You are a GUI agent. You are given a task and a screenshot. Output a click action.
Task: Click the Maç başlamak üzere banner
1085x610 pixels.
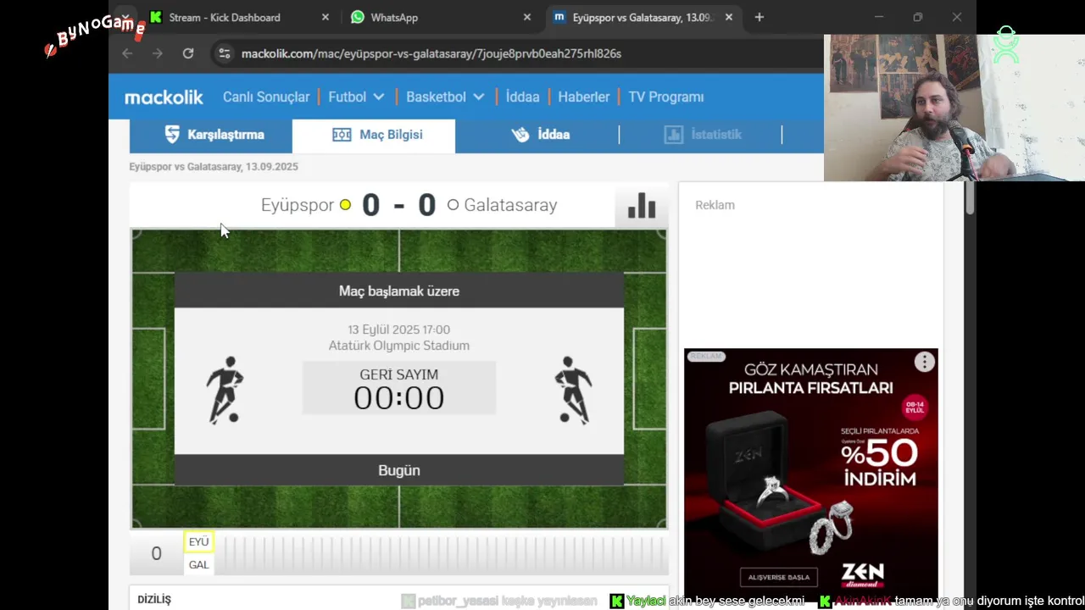coord(399,291)
